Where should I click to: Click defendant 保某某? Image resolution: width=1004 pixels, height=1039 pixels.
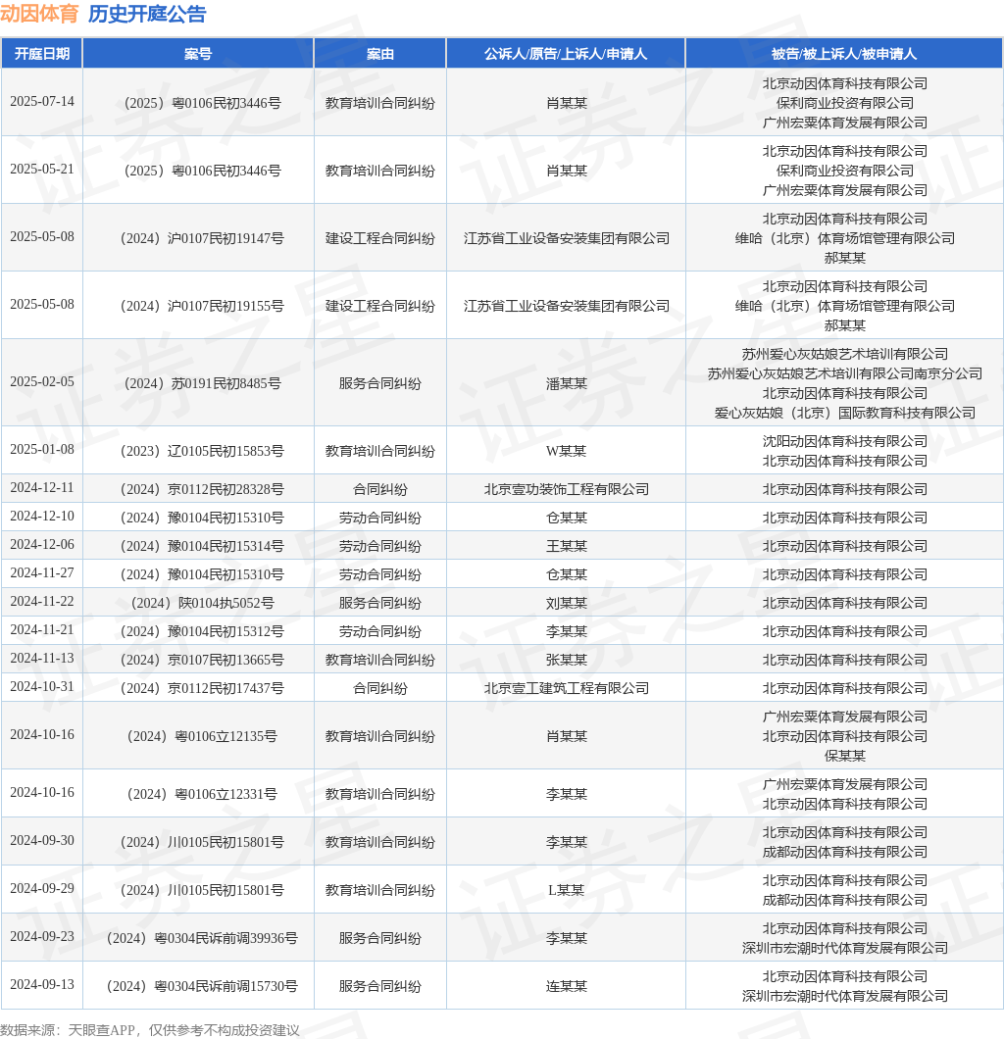pos(844,756)
